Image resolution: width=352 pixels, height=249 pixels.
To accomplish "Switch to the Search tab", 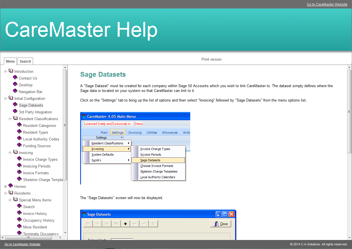I will [x=25, y=61].
